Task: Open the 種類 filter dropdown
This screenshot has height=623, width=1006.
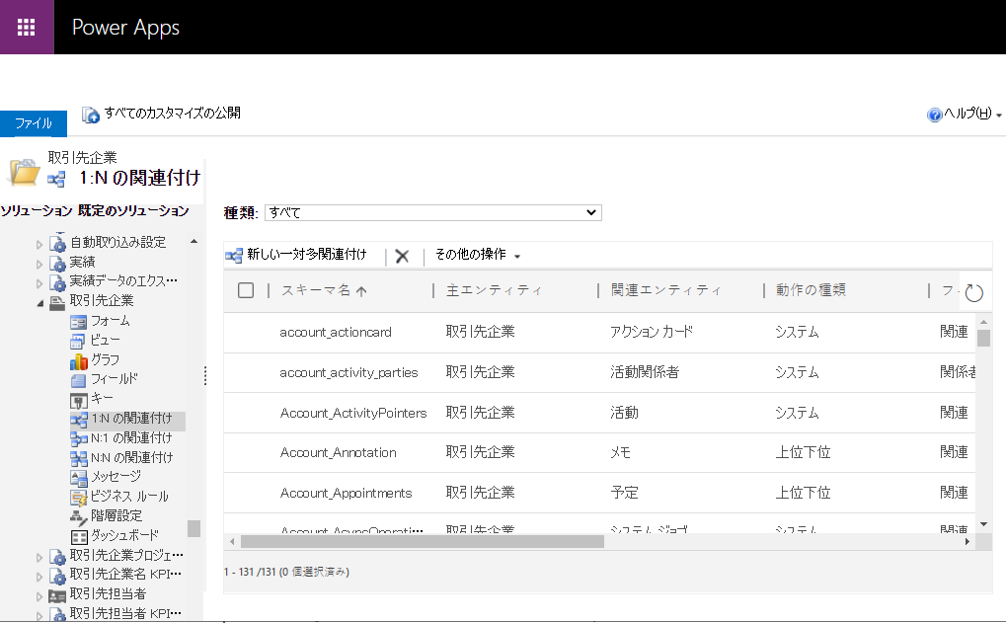Action: pyautogui.click(x=433, y=212)
